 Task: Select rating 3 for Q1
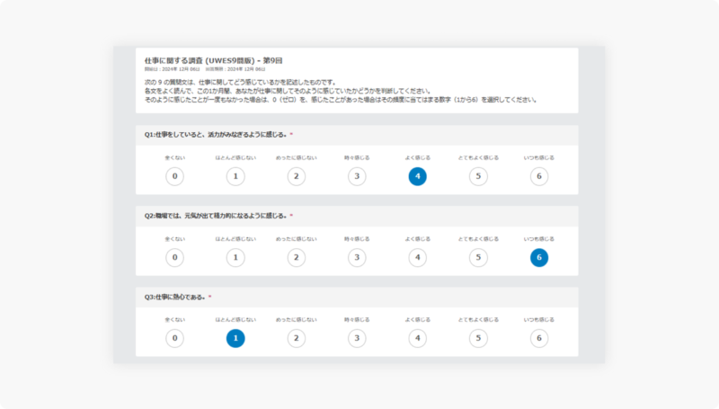point(357,176)
